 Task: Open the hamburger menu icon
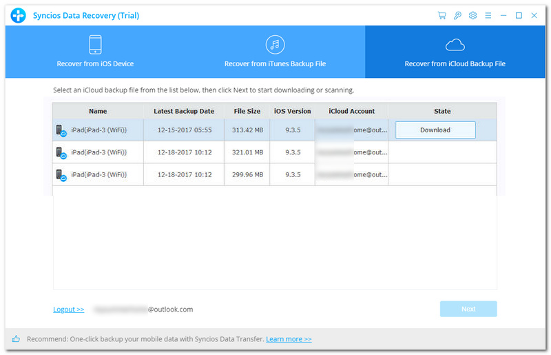[x=488, y=15]
